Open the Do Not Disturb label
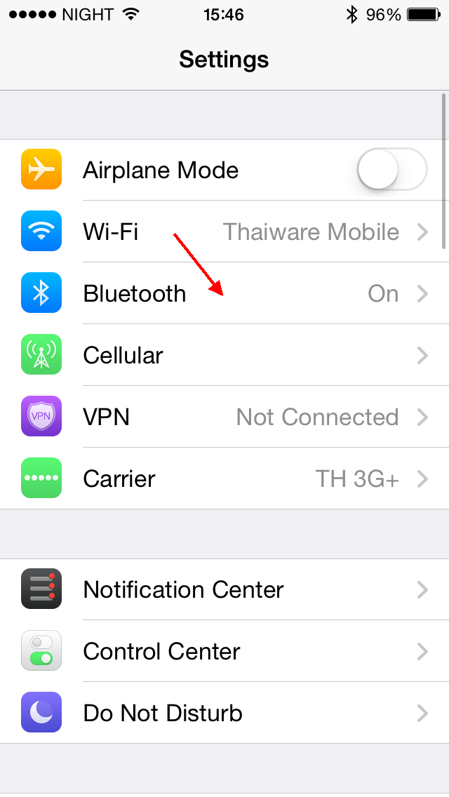 tap(163, 713)
